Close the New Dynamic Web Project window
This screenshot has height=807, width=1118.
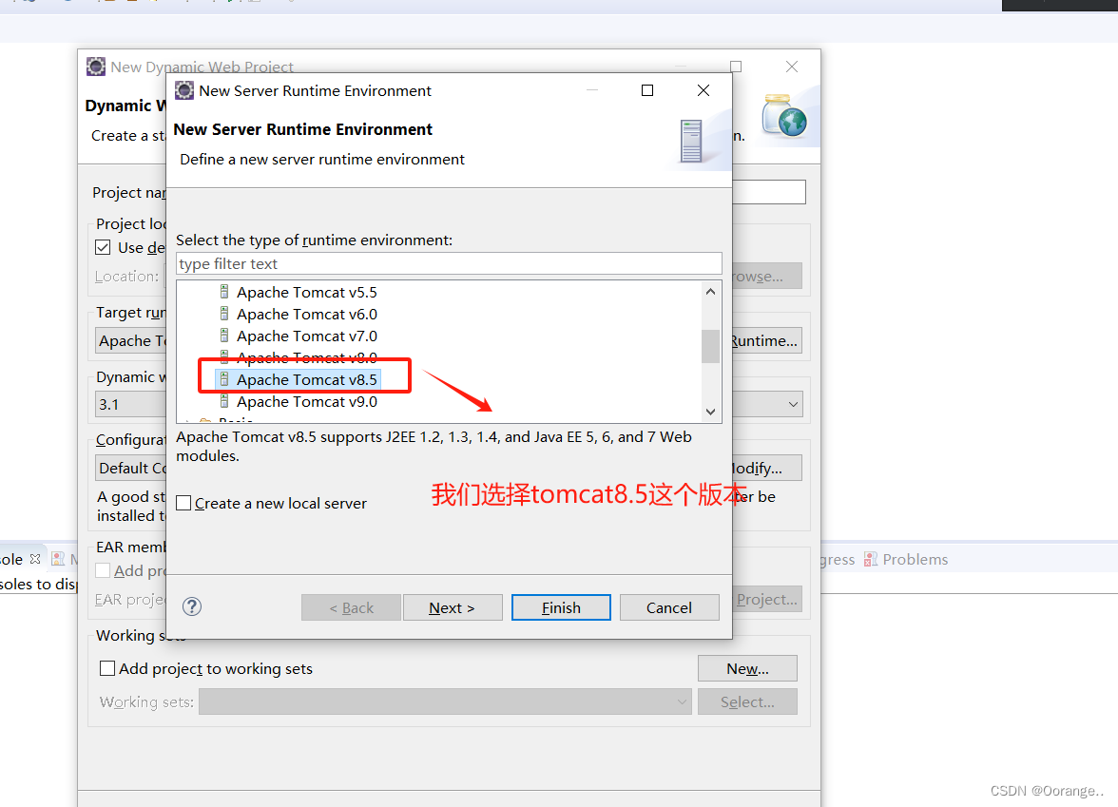tap(791, 67)
